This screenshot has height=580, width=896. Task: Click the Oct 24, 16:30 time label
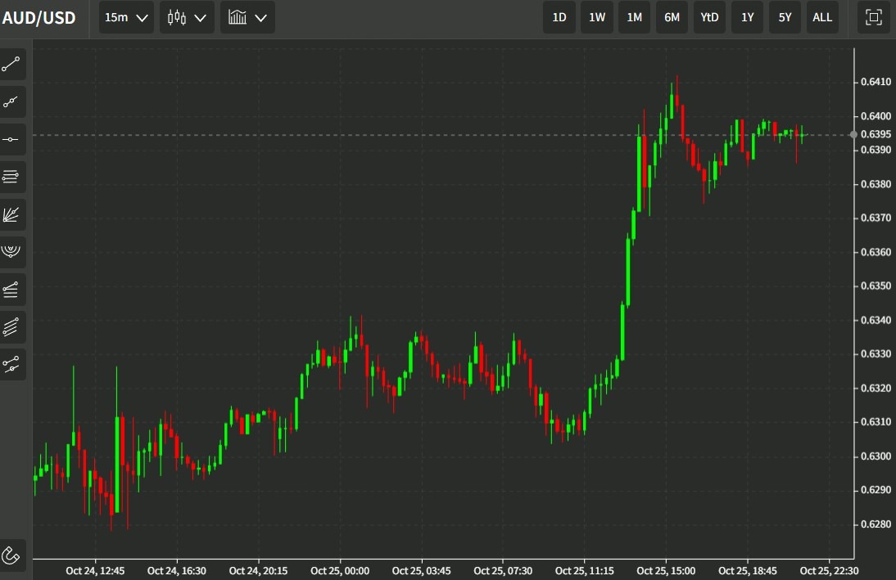pos(177,571)
